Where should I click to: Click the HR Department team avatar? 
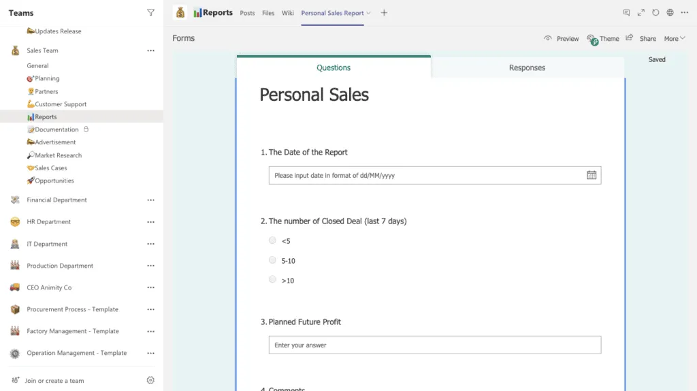click(15, 221)
